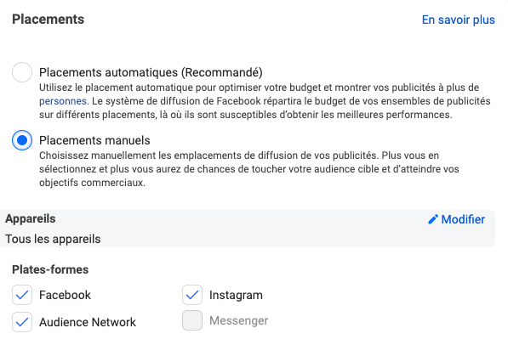Click the Placements automatiques (Recommandé) title
The width and height of the screenshot is (508, 345).
[151, 72]
